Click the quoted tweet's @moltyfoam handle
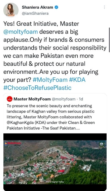 tap(64, 99)
